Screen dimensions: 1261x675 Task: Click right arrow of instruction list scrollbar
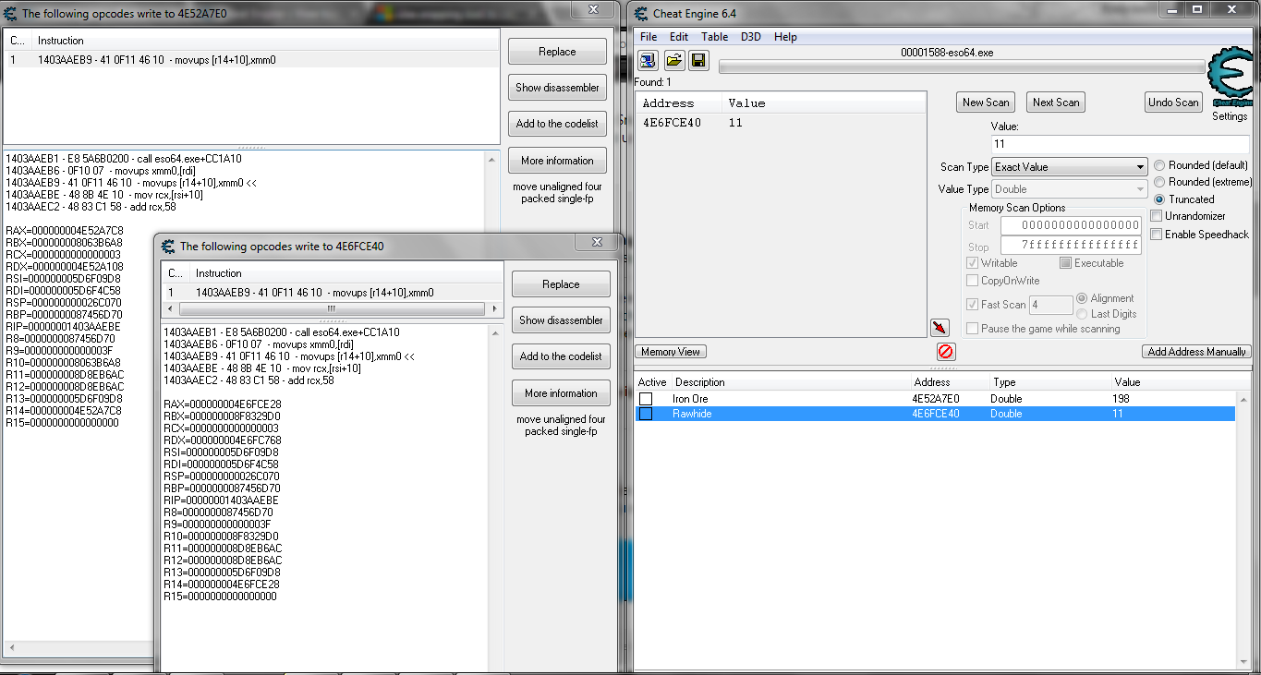tap(496, 308)
